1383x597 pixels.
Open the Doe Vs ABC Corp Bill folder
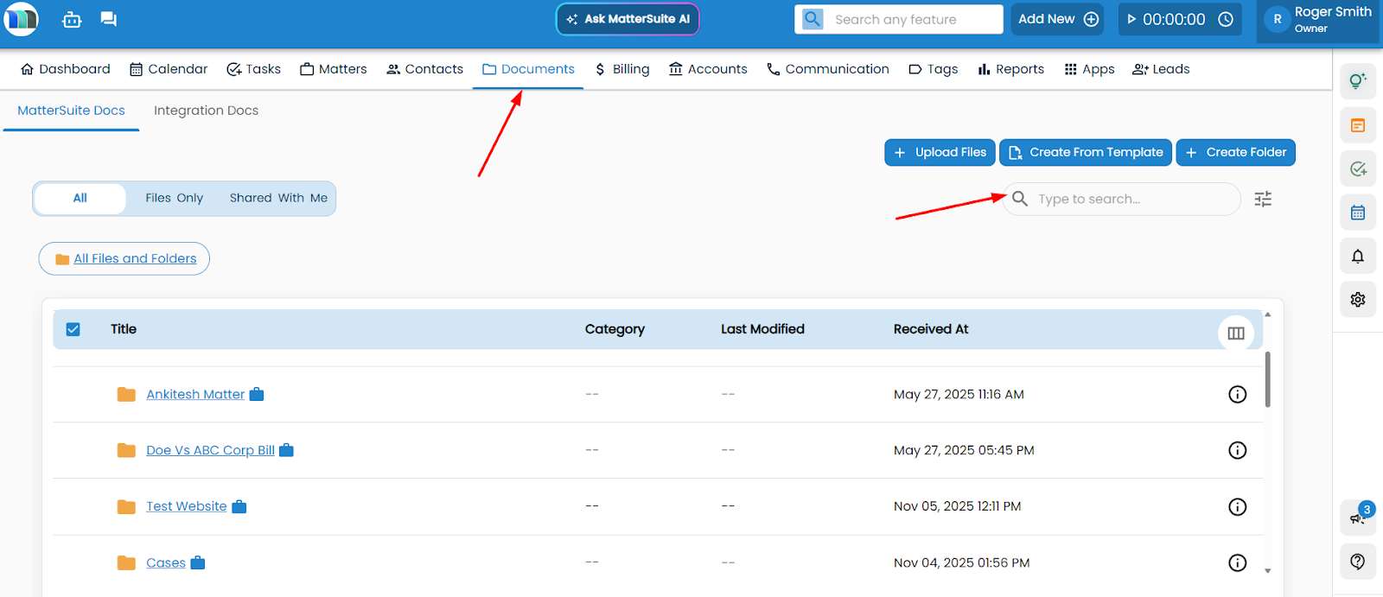210,450
